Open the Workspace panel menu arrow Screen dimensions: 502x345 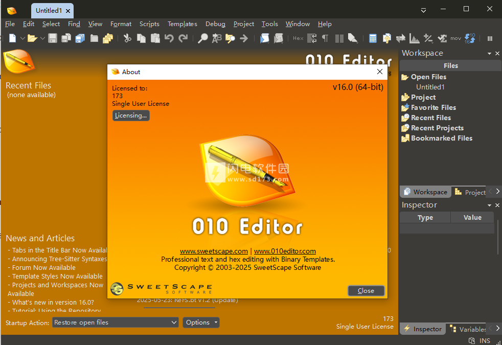489,54
